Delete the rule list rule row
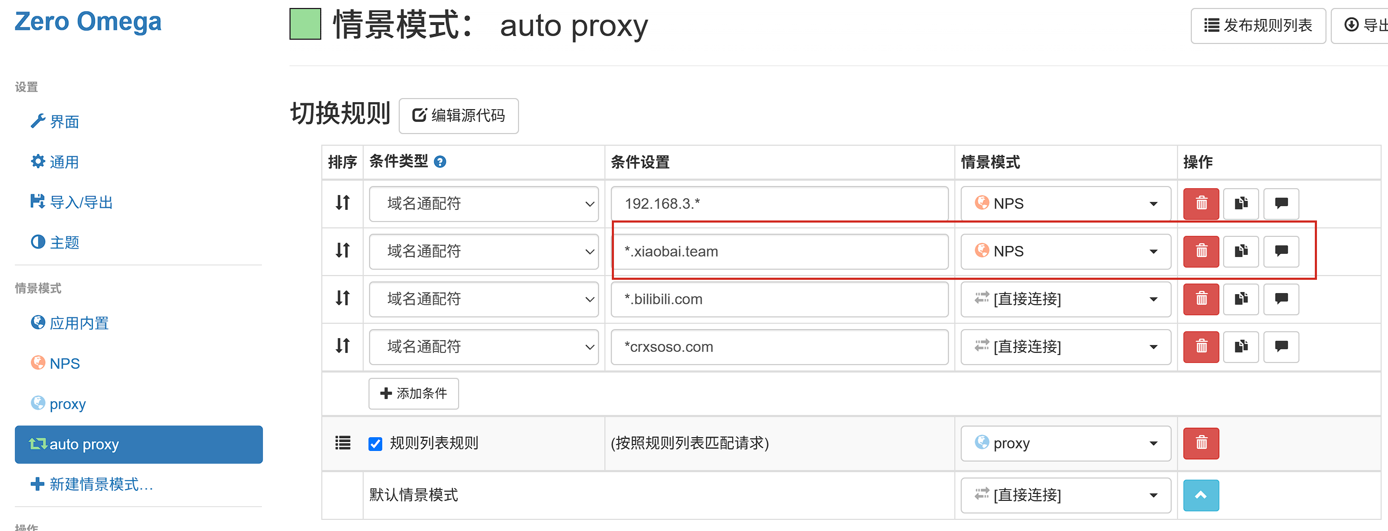1388x531 pixels. (1200, 443)
